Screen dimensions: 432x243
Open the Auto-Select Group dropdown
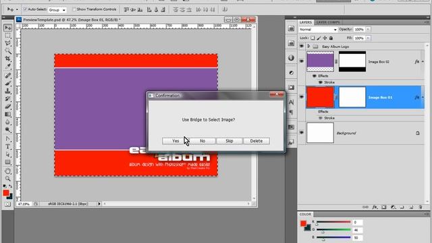point(57,10)
